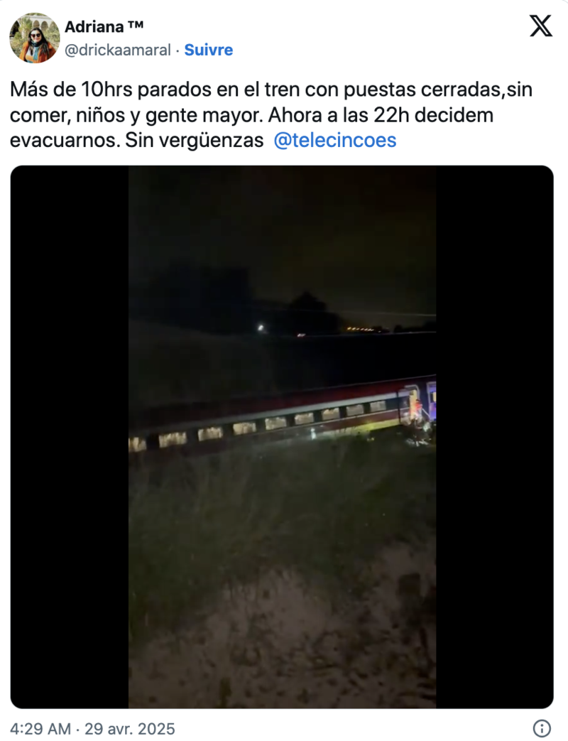The width and height of the screenshot is (568, 741).
Task: Play the embedded train evacuation video
Action: click(x=282, y=437)
